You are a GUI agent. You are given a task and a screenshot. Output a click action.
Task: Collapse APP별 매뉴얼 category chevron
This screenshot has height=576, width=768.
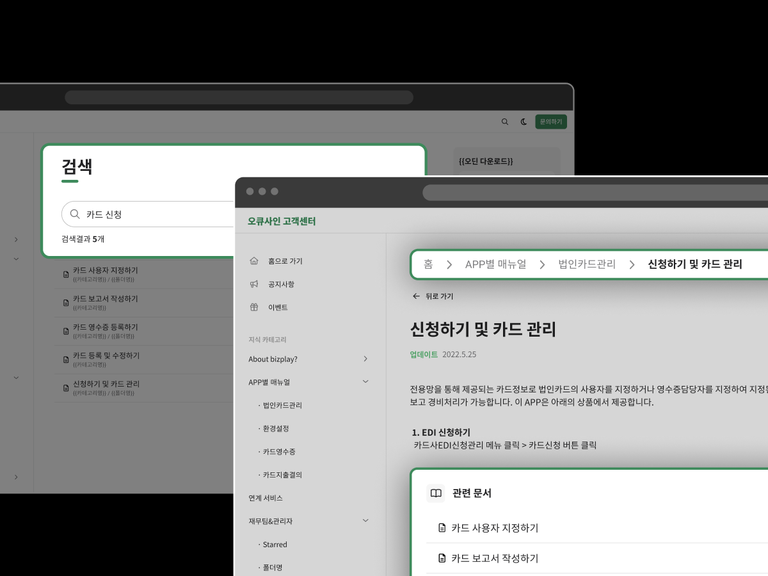click(x=365, y=381)
